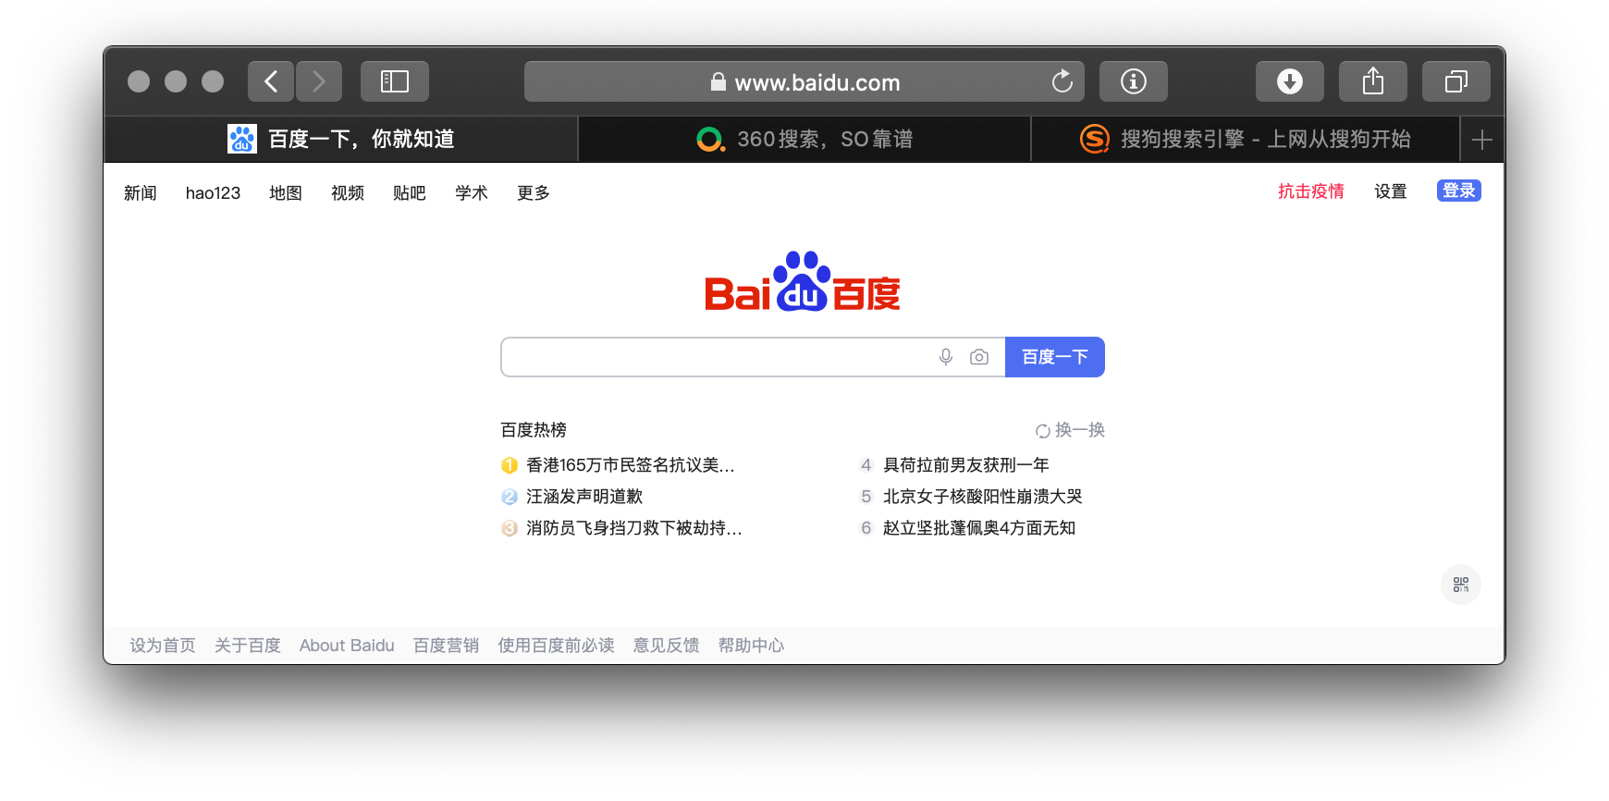Open the 贴吧 navigation link
This screenshot has height=801, width=1609.
pyautogui.click(x=410, y=192)
